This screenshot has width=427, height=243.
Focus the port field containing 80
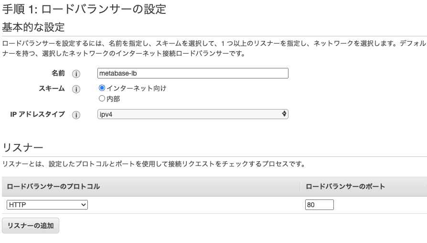[x=320, y=205]
